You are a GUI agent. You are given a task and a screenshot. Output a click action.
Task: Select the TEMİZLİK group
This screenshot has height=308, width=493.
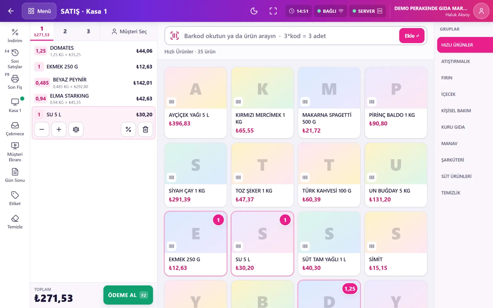click(465, 193)
